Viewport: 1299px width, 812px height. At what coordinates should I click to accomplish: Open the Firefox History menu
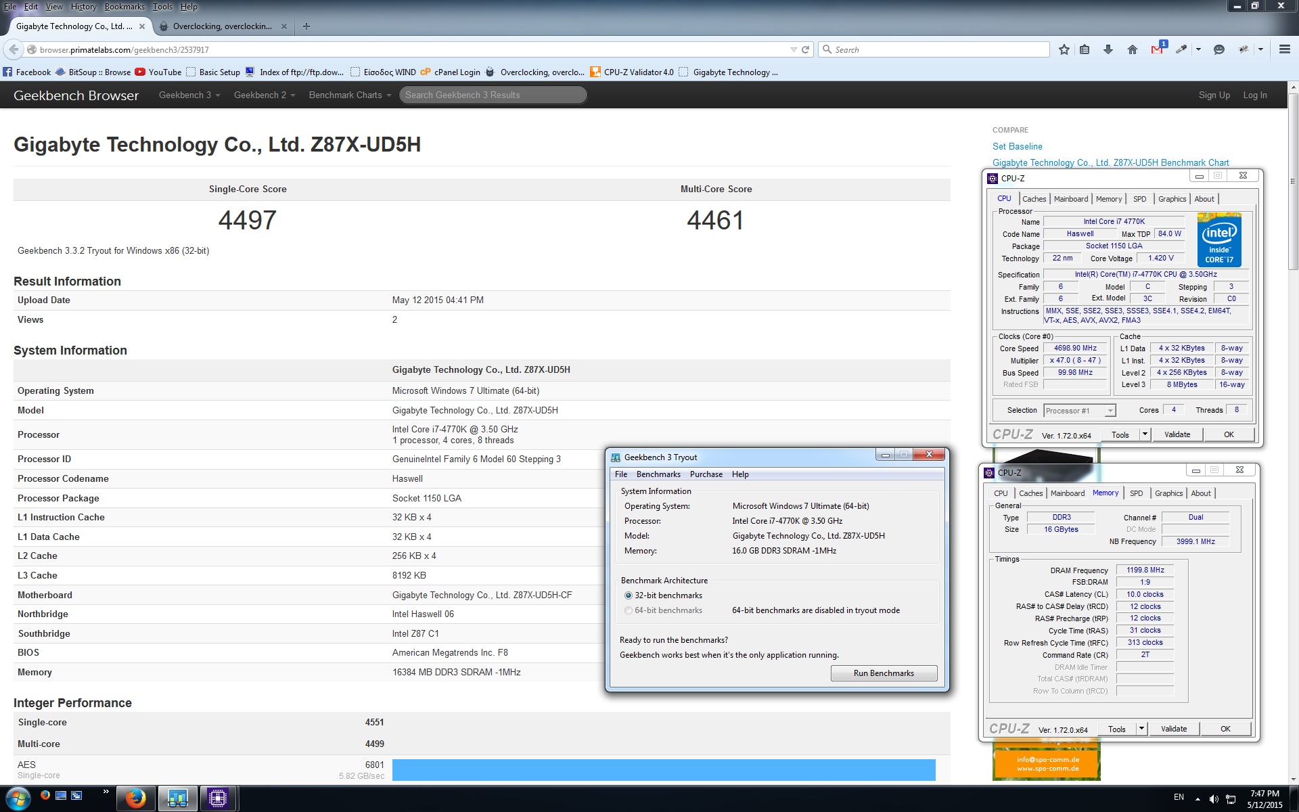(83, 7)
